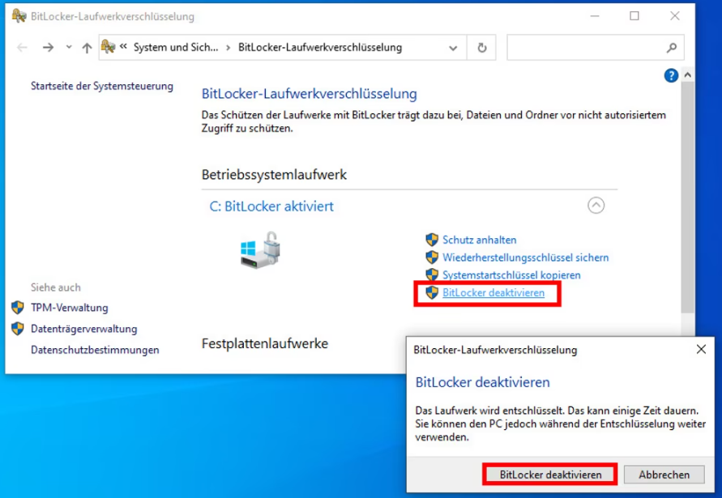The image size is (722, 498).
Task: Click 'Abbrechen' in the dialog
Action: tap(664, 475)
